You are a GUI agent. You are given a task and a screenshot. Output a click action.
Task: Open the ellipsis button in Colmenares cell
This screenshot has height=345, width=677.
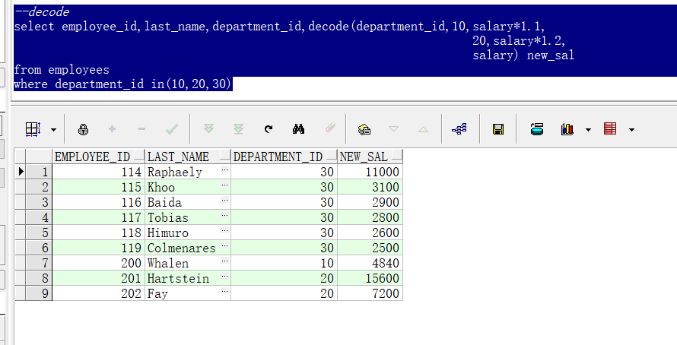224,245
